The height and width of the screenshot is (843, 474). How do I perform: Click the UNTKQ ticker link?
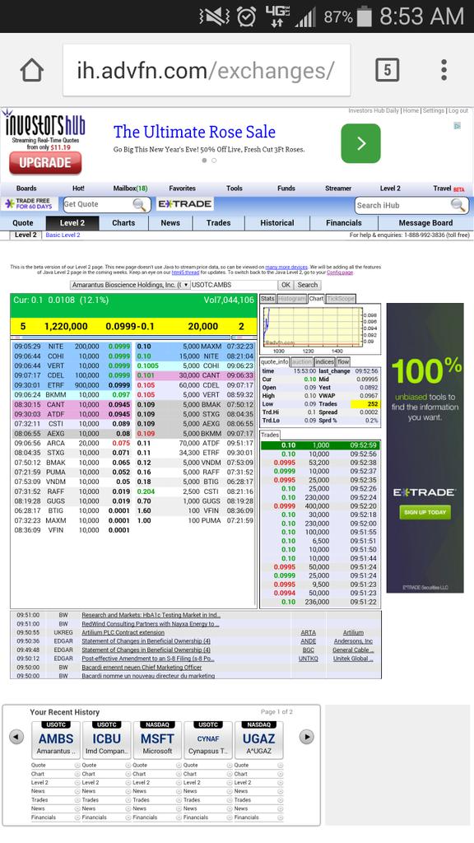(x=309, y=659)
